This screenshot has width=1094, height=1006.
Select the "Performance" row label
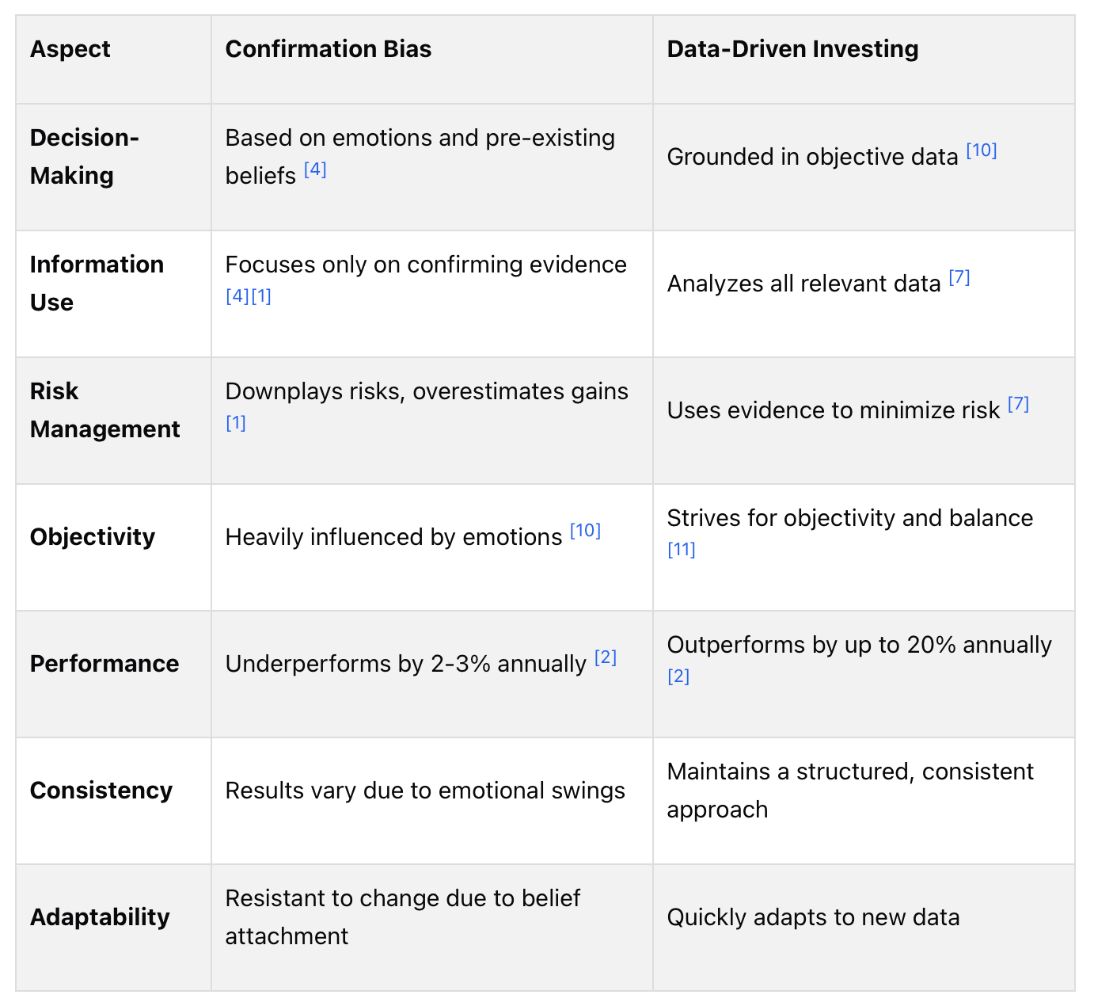[104, 664]
